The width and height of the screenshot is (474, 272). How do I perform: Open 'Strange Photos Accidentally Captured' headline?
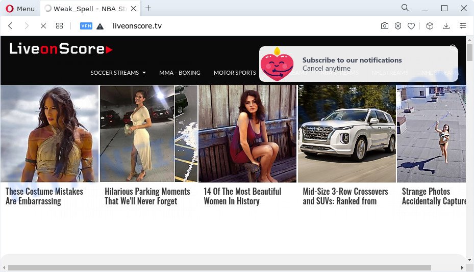click(x=434, y=196)
